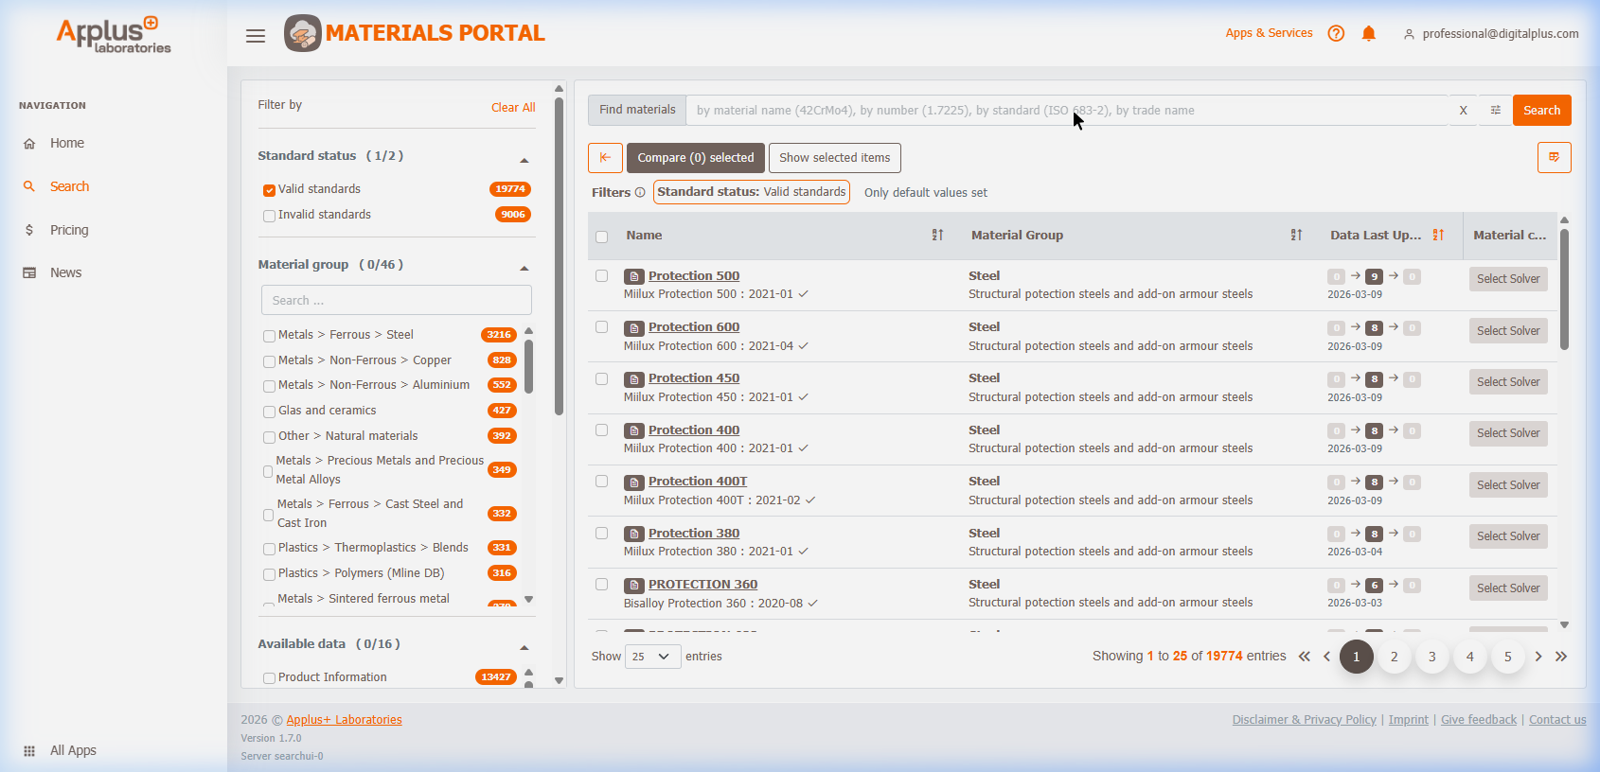Viewport: 1600px width, 772px height.
Task: Click the info icon next to Filters
Action: coord(640,193)
